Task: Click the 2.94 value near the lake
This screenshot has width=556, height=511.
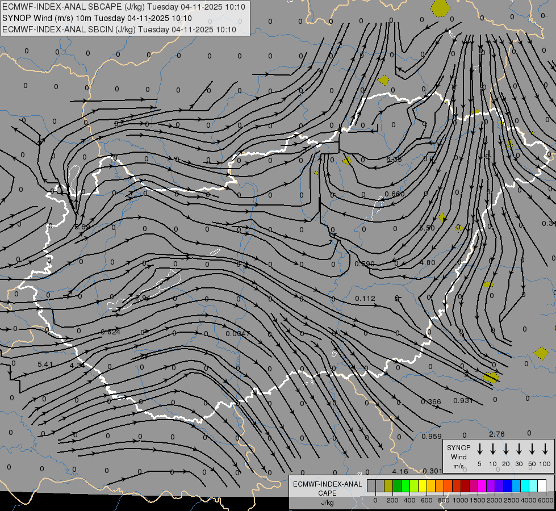Action: coord(143,298)
